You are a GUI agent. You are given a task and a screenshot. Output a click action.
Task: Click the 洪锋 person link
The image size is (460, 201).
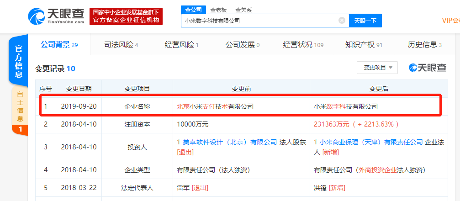tap(320, 188)
